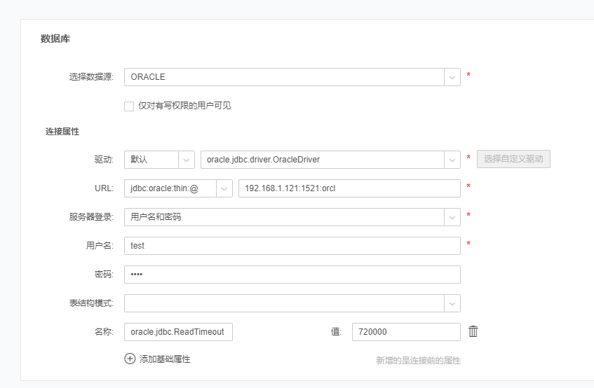Click the plus icon to add basic property
The height and width of the screenshot is (388, 594).
(x=130, y=359)
